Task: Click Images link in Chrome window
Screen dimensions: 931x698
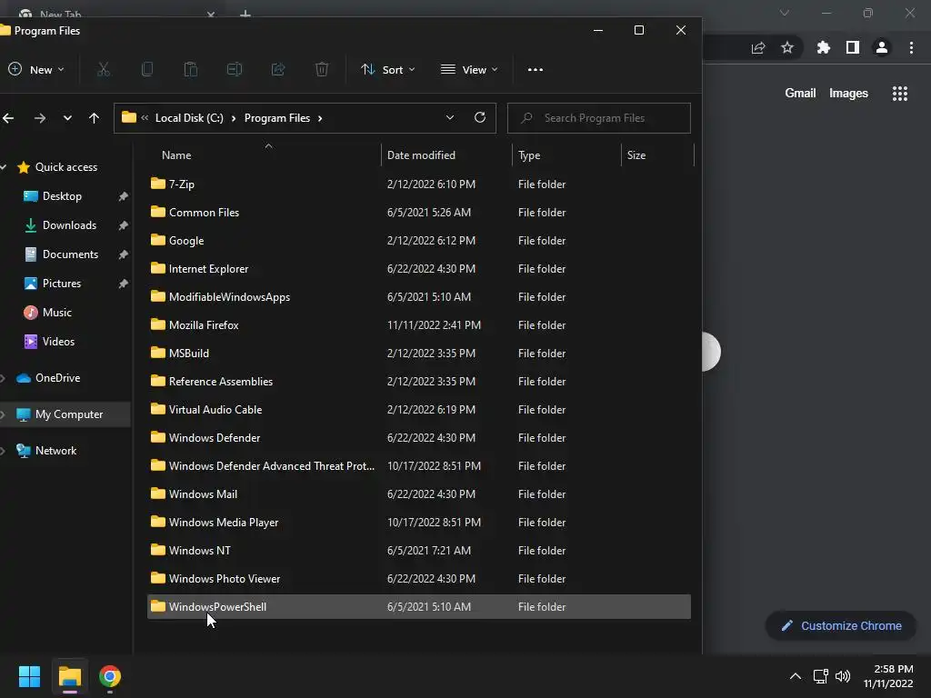Action: pos(848,94)
